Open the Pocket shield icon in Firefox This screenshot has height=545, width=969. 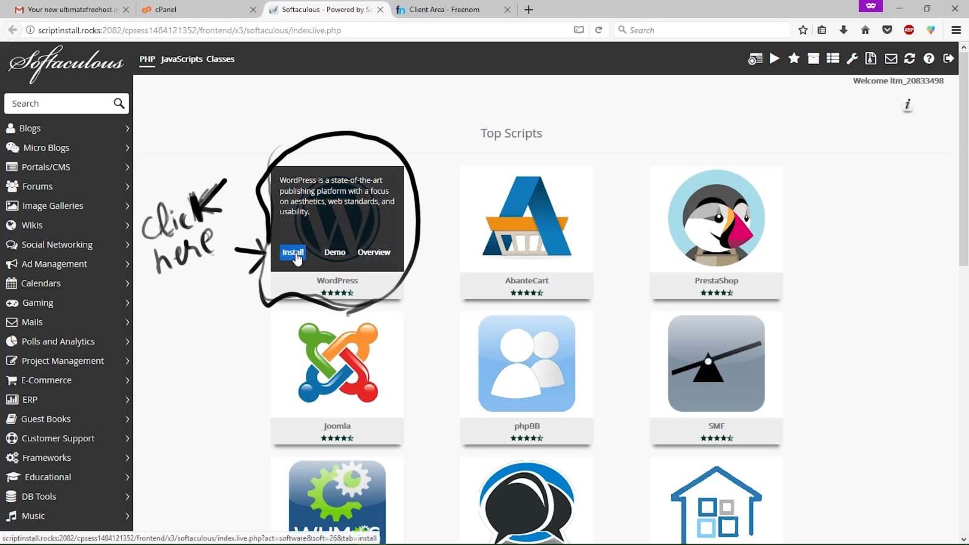point(887,30)
